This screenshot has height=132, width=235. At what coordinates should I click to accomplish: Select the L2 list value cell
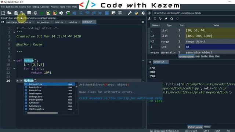[x=210, y=36]
